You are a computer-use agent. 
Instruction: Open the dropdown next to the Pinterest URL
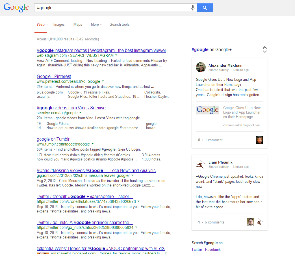pyautogui.click(x=103, y=81)
